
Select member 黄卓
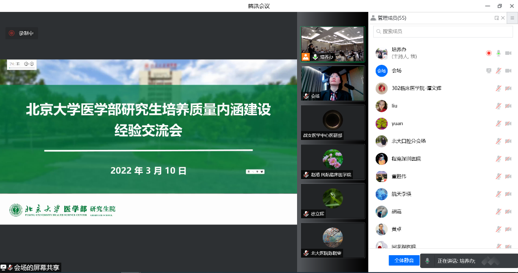coord(443,229)
